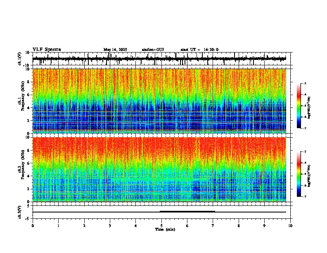Click the "start UT = 14:20:0" header text
The width and height of the screenshot is (327, 253).
point(199,50)
